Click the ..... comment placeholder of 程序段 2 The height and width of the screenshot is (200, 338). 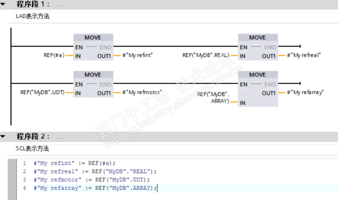click(60, 138)
